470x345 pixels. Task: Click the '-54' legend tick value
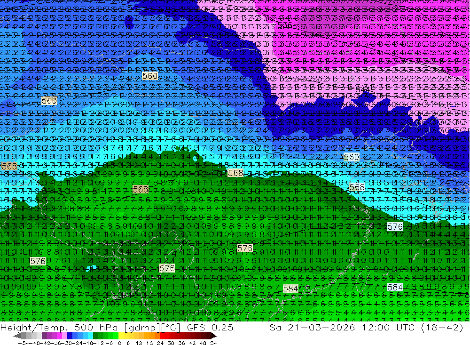click(23, 343)
